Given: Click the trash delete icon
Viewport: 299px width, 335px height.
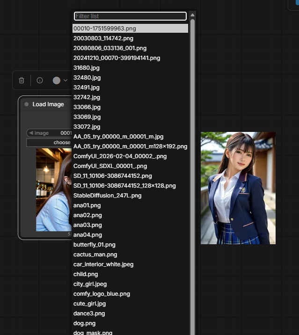Looking at the screenshot, I should pyautogui.click(x=22, y=80).
